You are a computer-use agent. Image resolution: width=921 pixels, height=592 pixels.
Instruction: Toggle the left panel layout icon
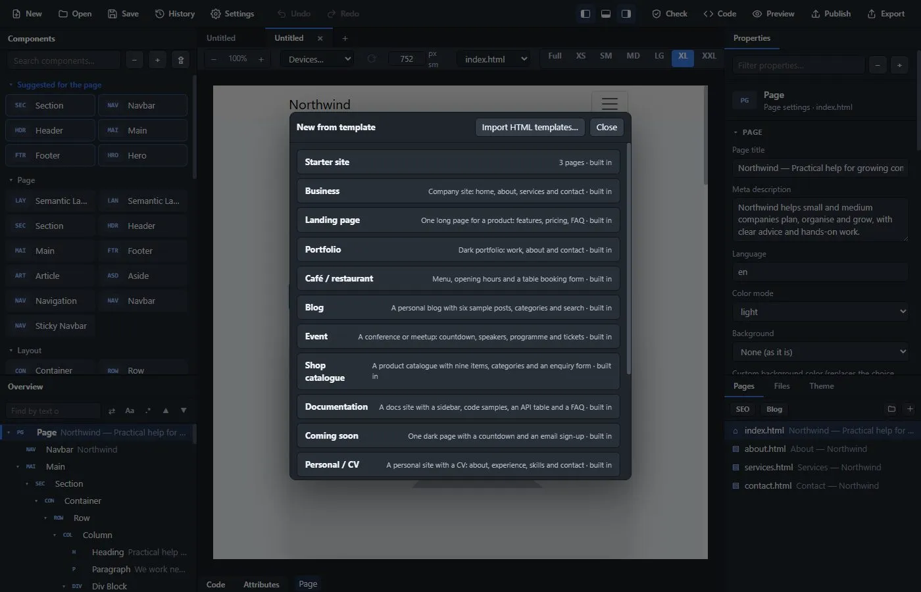(585, 14)
